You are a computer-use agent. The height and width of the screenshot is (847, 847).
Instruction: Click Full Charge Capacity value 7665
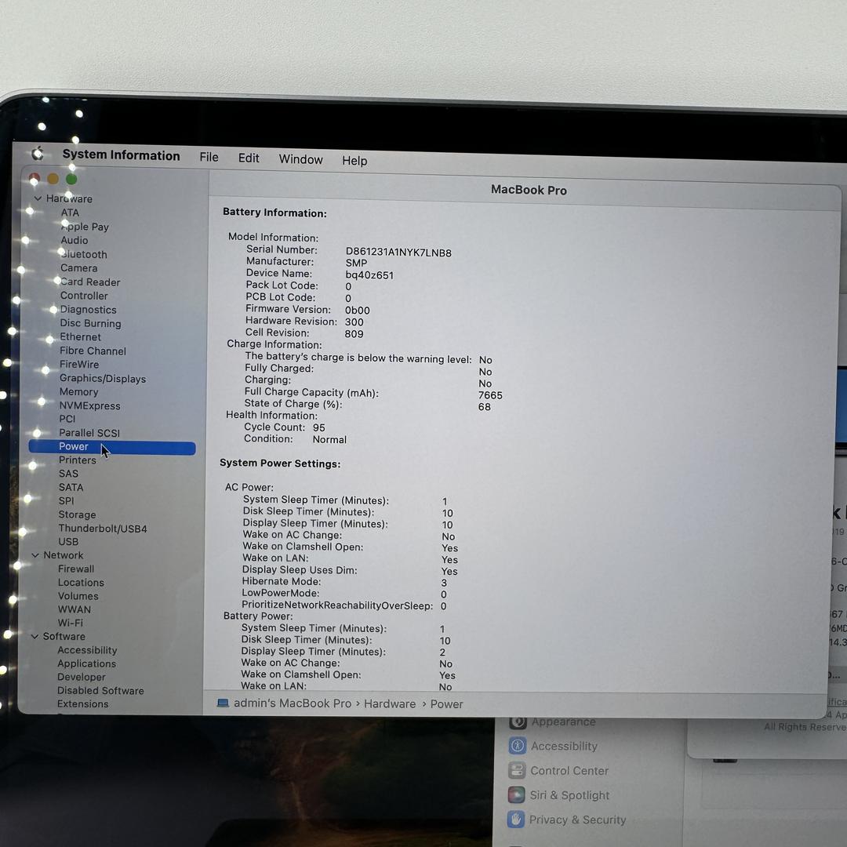click(x=490, y=395)
